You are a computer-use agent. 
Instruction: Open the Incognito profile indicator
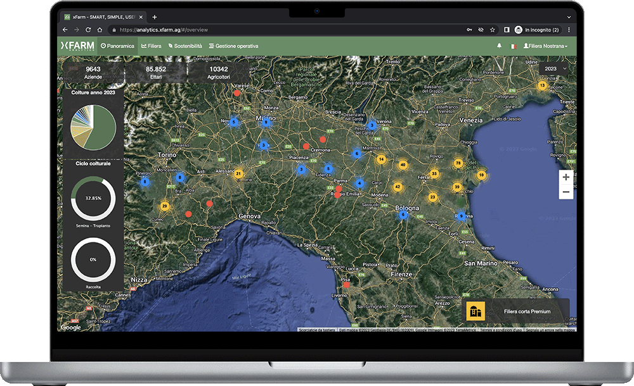pos(537,30)
